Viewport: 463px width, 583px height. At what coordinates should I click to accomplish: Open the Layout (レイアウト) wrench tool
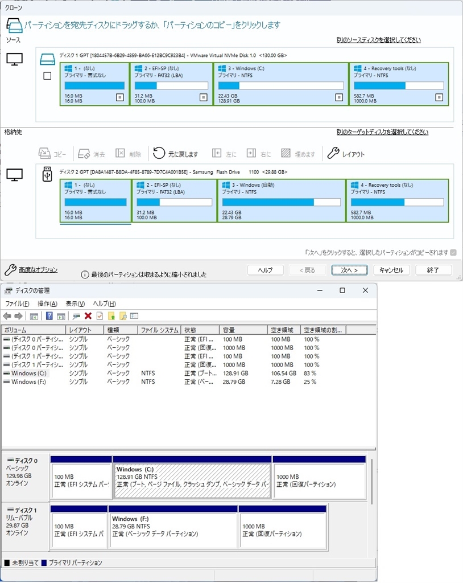pyautogui.click(x=333, y=153)
